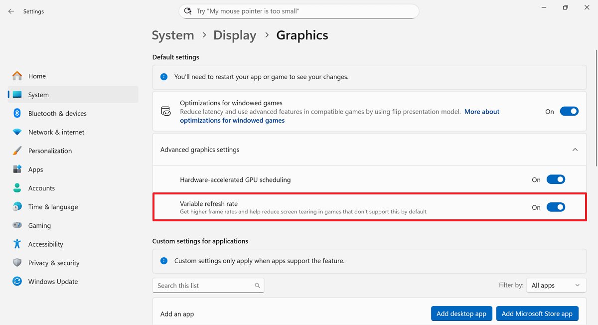
Task: Click the Windows Update icon
Action: 16,282
